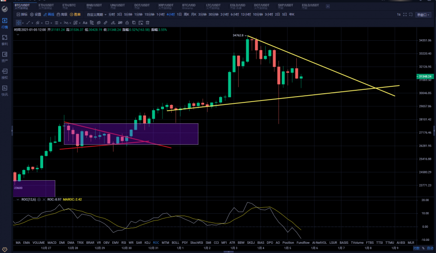Toggle the KDJ indicator on
The image size is (436, 253).
147,242
